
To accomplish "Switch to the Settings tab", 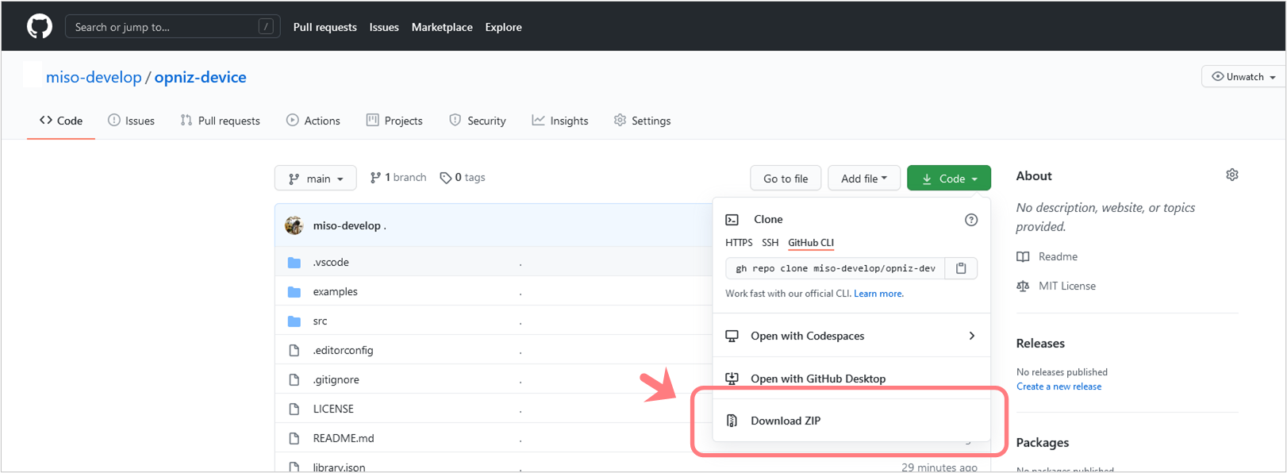I will pyautogui.click(x=642, y=121).
